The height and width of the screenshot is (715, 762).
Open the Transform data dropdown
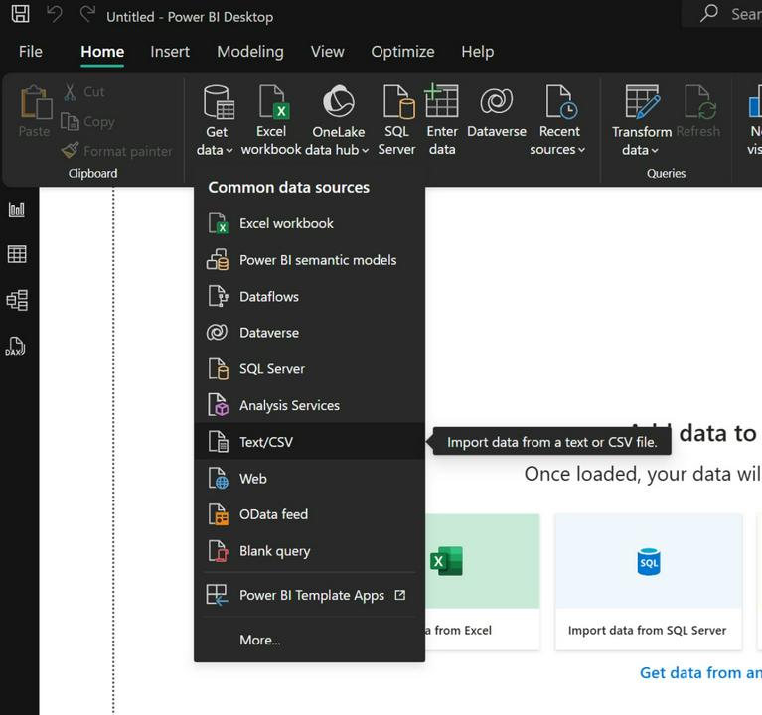pos(642,120)
